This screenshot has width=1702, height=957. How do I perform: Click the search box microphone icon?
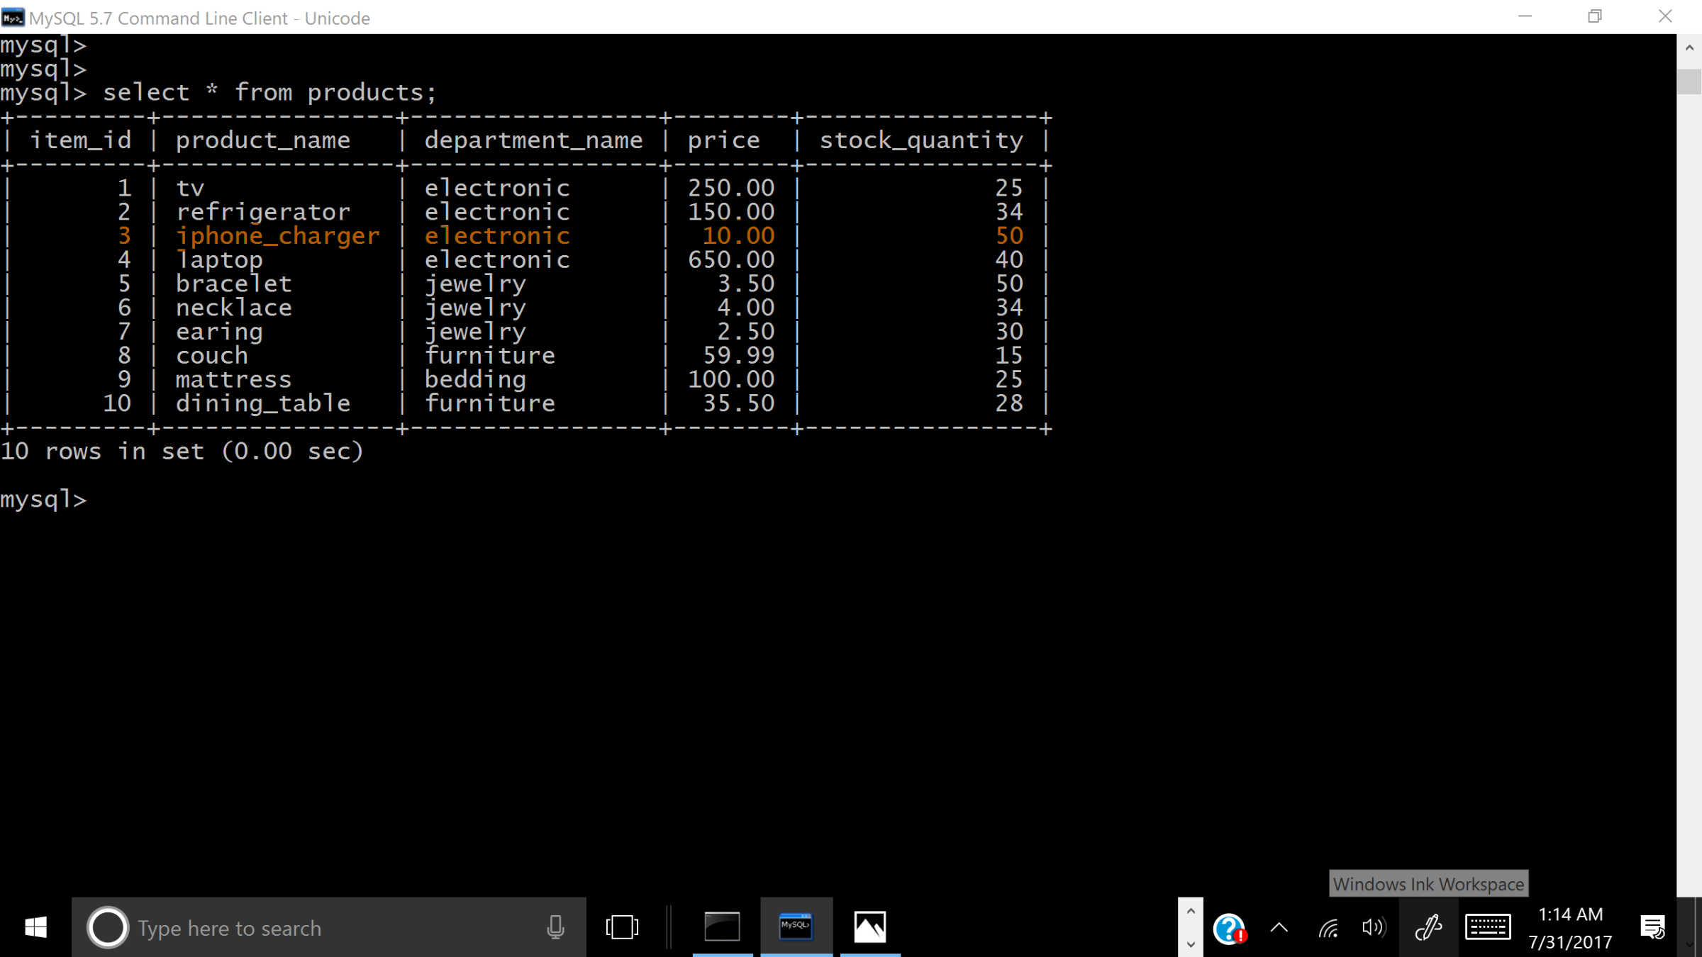pyautogui.click(x=555, y=927)
